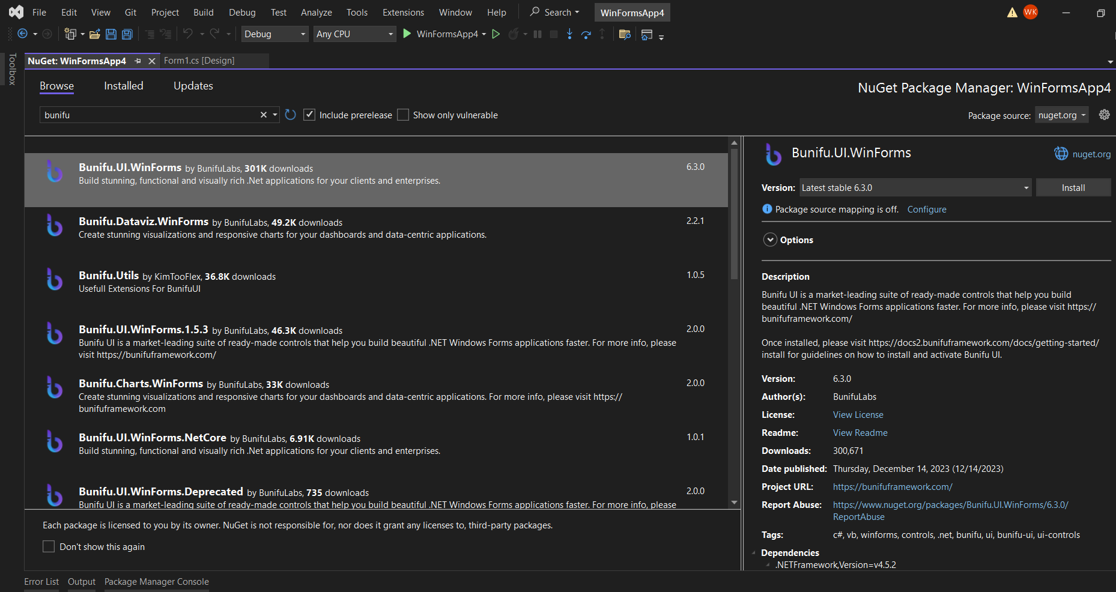
Task: Open the Build menu
Action: (204, 13)
